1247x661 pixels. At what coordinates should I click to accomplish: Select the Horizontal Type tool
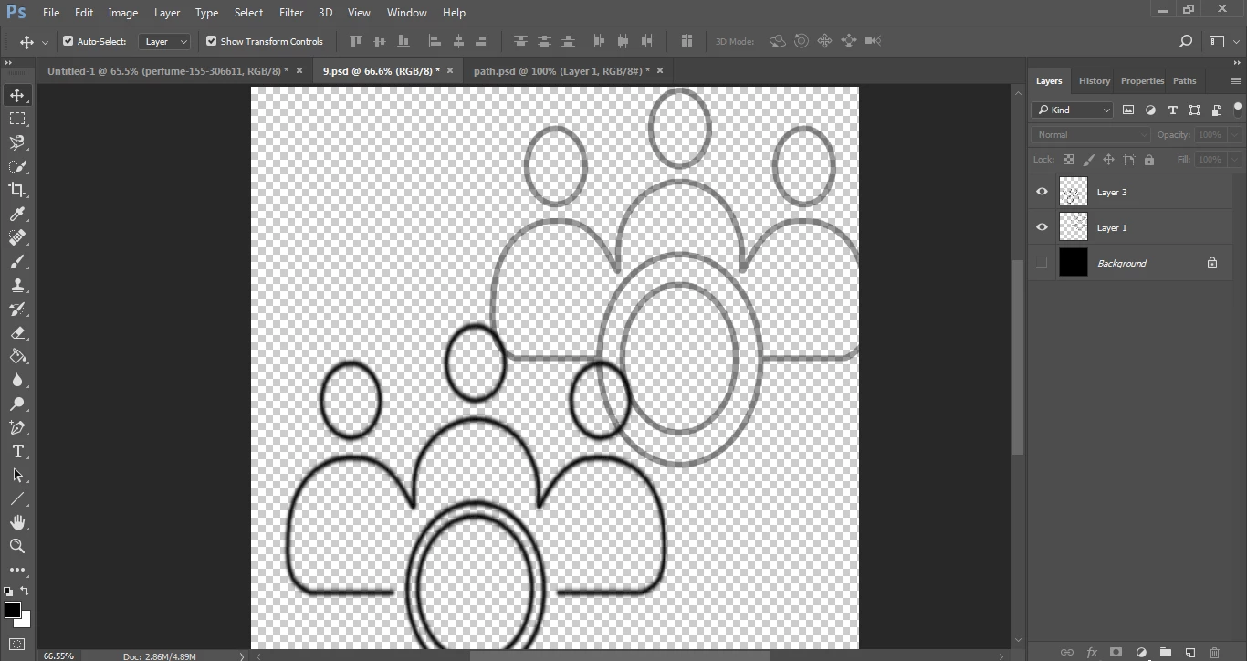[x=17, y=451]
